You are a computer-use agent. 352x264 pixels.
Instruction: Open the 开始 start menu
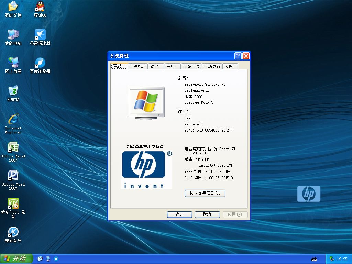16,259
